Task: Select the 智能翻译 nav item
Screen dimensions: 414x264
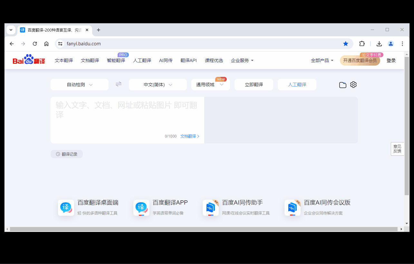Action: [x=116, y=60]
